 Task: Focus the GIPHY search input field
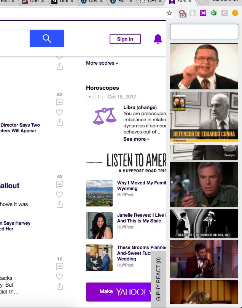204,32
